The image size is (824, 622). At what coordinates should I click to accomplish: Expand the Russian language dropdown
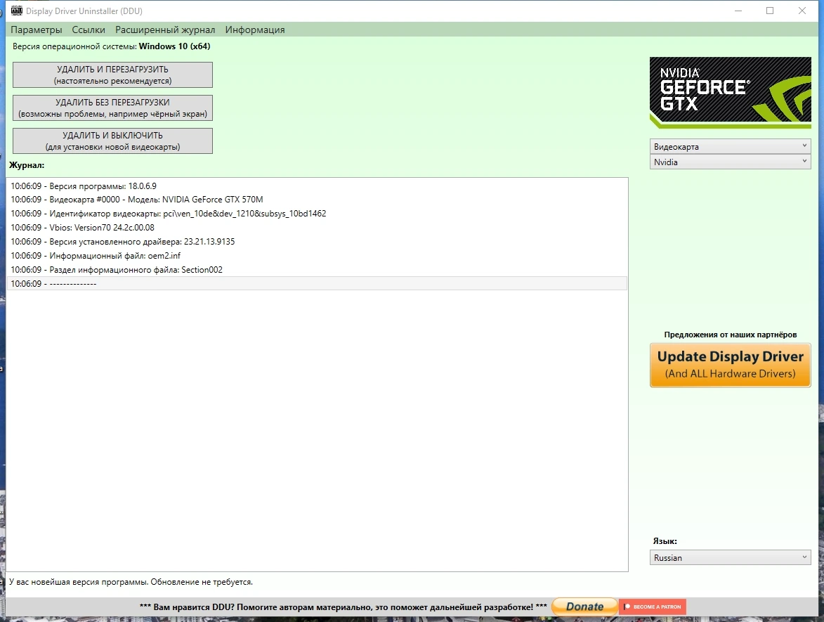[x=730, y=558]
